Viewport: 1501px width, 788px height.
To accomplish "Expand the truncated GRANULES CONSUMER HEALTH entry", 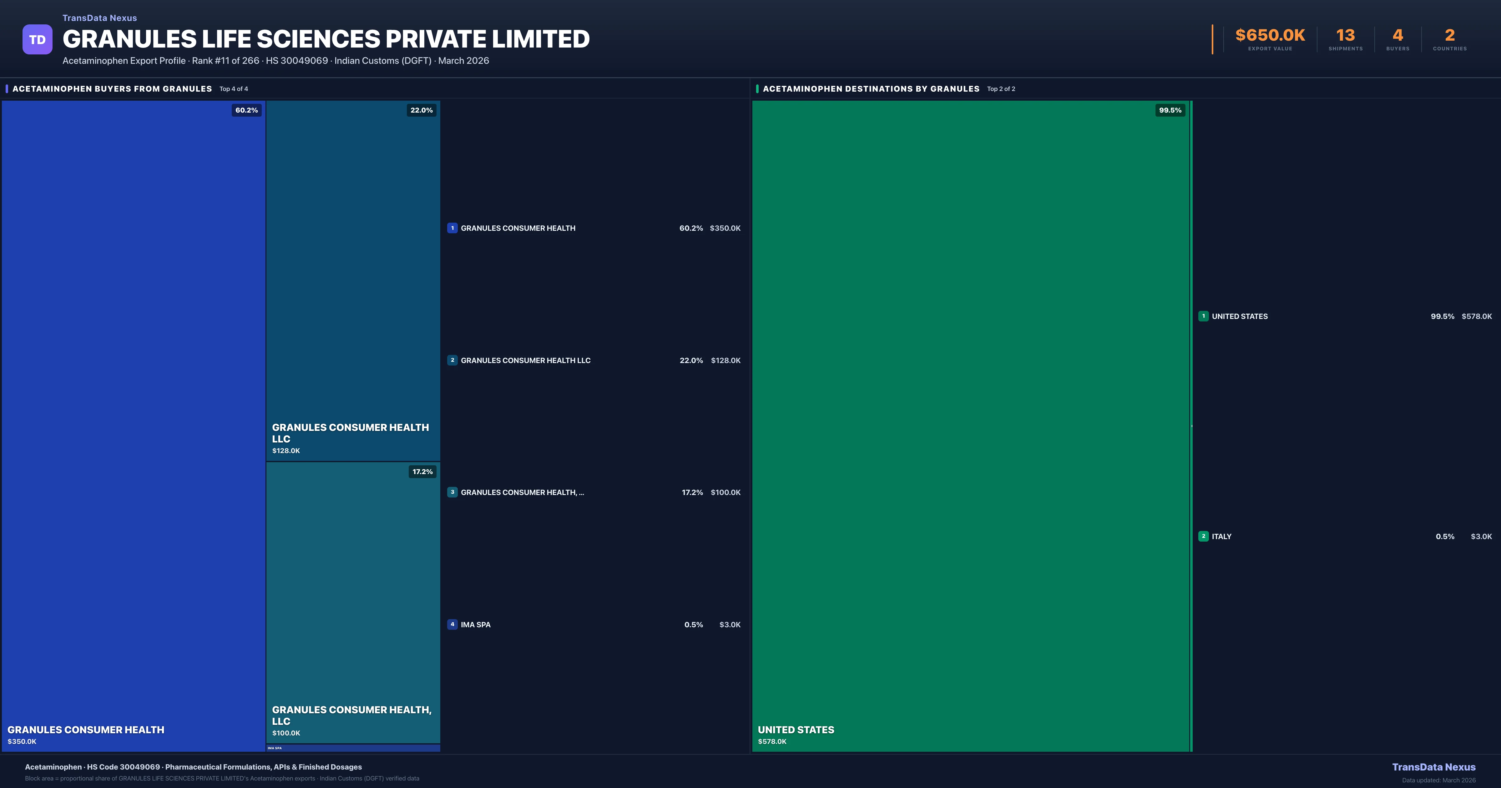I will (522, 492).
